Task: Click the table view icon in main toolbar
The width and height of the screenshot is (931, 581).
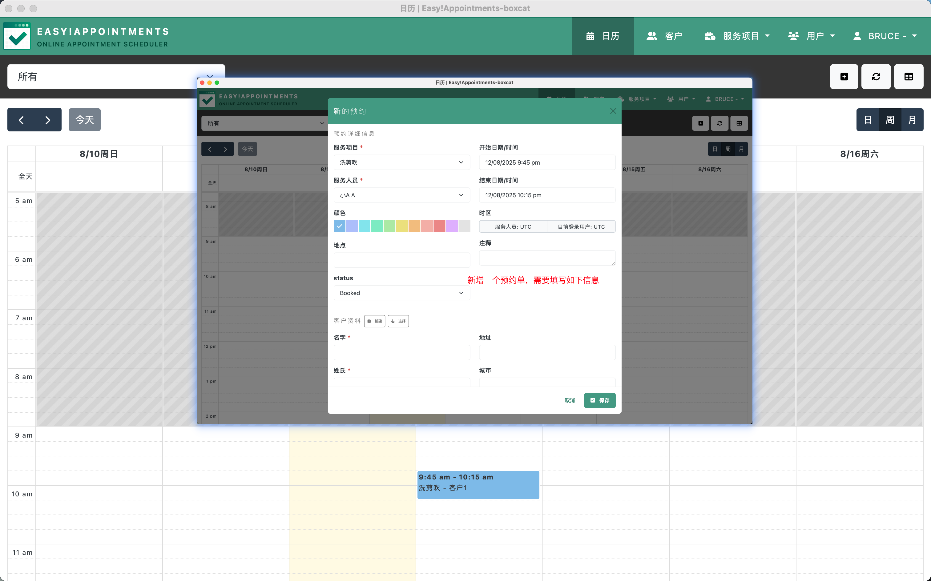Action: (908, 77)
